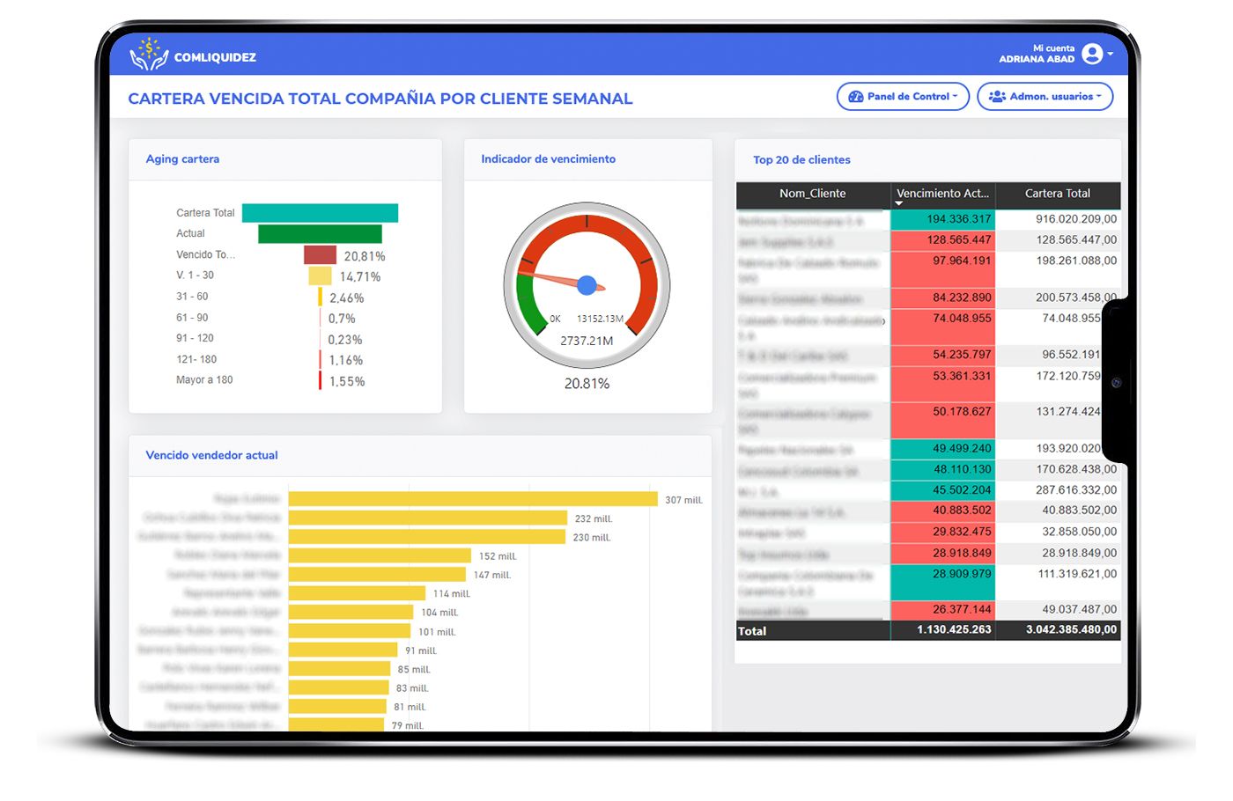1233x801 pixels.
Task: Click the 49.499.240 teal cell
Action: tap(943, 449)
